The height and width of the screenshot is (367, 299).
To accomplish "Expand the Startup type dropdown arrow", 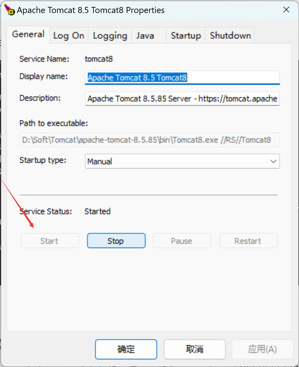I will coord(273,161).
